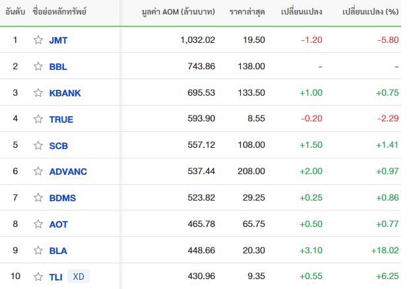The width and height of the screenshot is (415, 289).
Task: Open the JMT stock link
Action: 58,40
